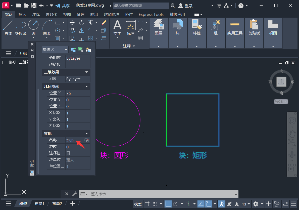Select the Arc (圆弧) tool
This screenshot has width=299, height=210.
[47, 27]
